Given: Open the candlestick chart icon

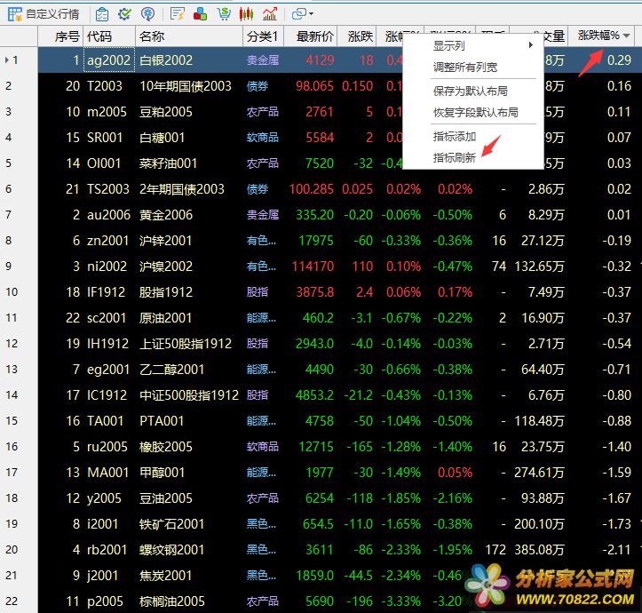Looking at the screenshot, I should pos(247,14).
